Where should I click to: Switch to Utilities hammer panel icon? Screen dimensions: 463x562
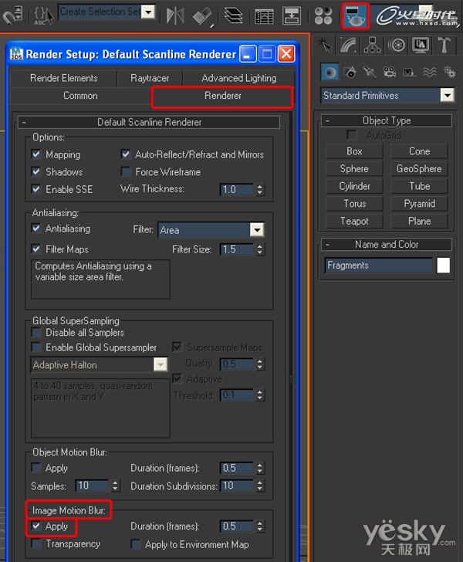[x=444, y=46]
